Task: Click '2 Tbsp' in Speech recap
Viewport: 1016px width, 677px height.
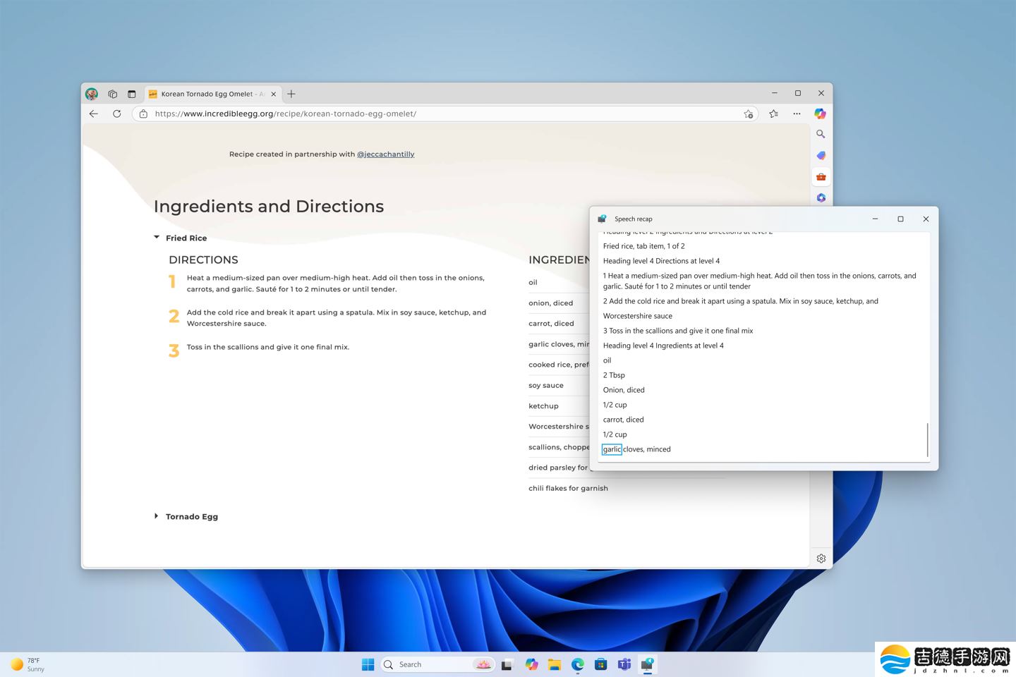Action: tap(614, 375)
